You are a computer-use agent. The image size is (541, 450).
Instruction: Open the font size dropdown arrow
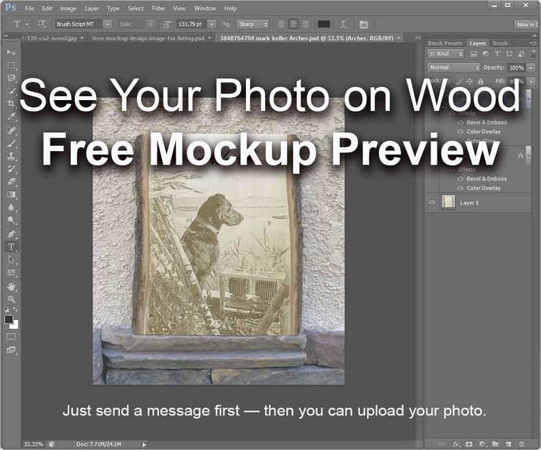[212, 24]
